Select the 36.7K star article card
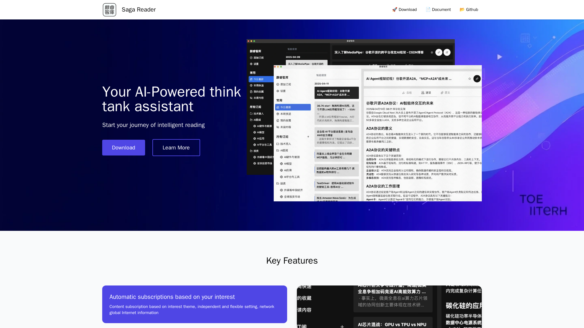This screenshot has width=584, height=328. pos(336,113)
